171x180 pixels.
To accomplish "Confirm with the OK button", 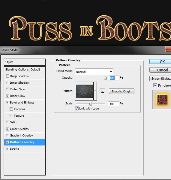I will point(160,61).
